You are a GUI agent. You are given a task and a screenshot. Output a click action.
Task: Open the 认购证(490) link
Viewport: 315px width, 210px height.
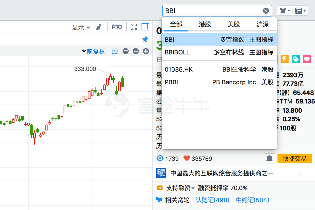(213, 200)
